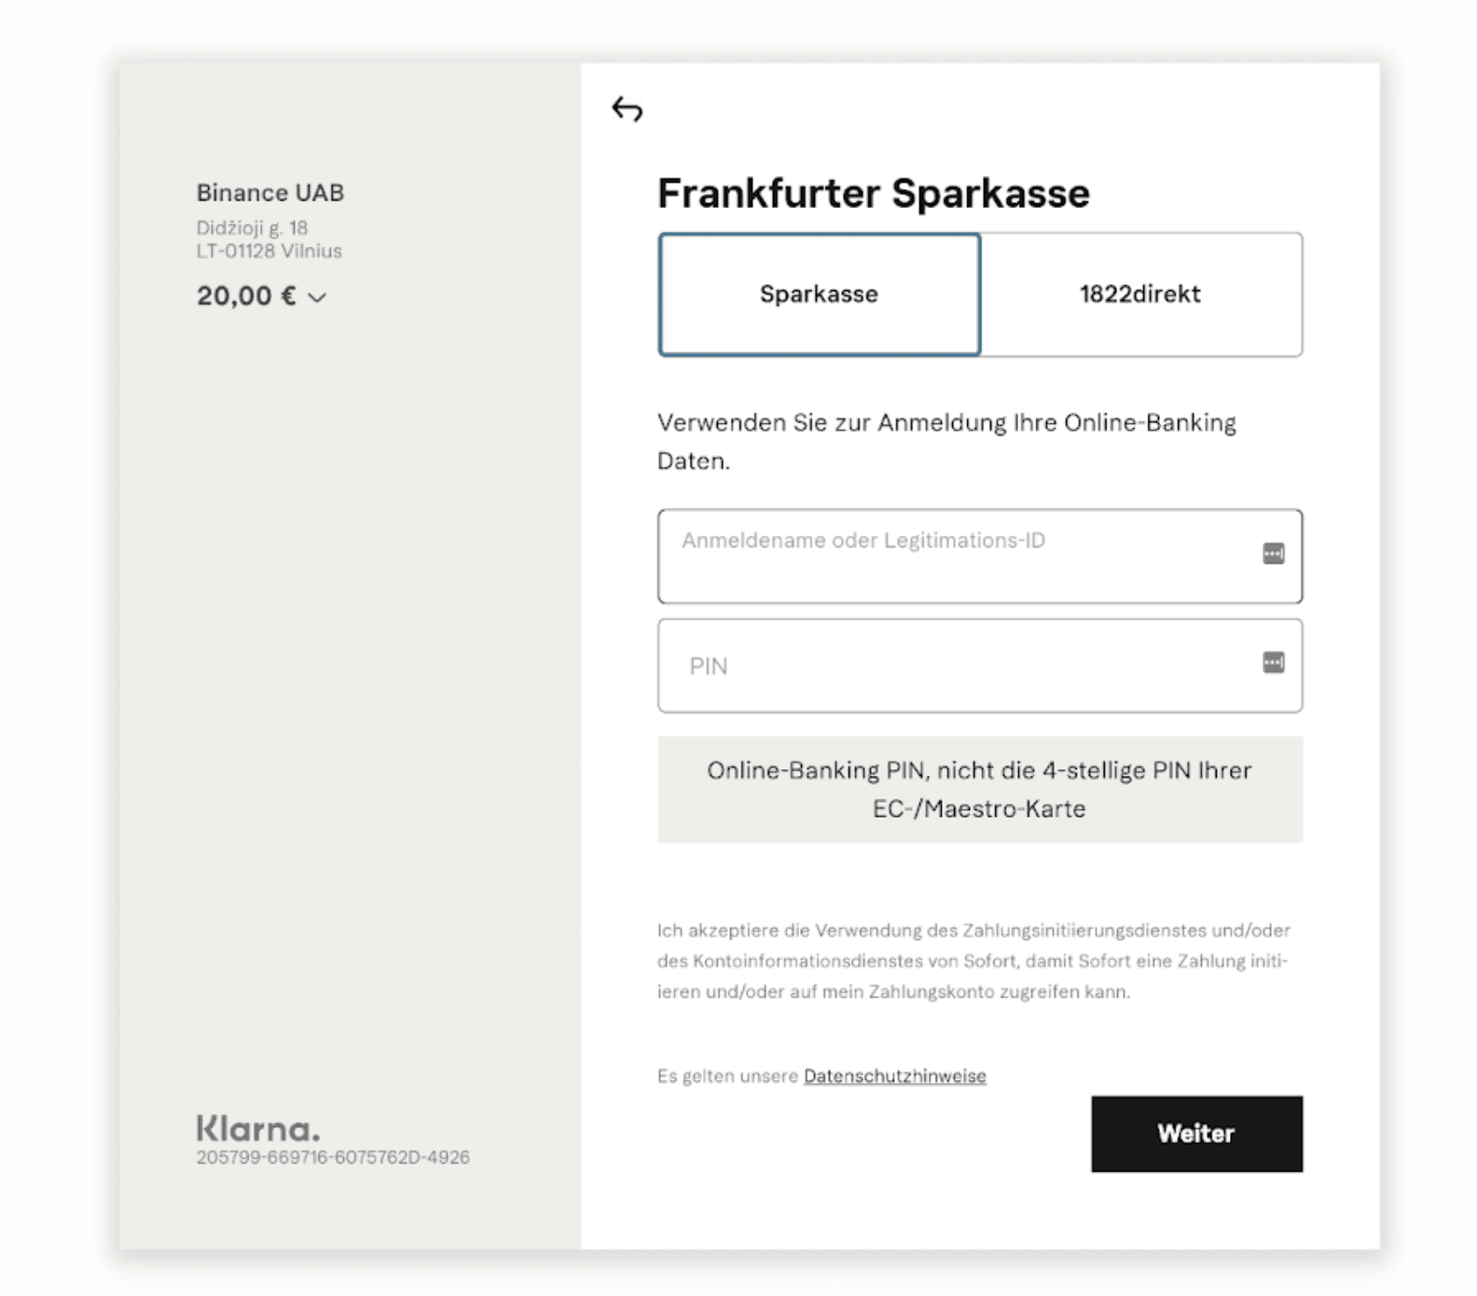
Task: Click the Online-Banking PIN hint box
Action: point(980,790)
